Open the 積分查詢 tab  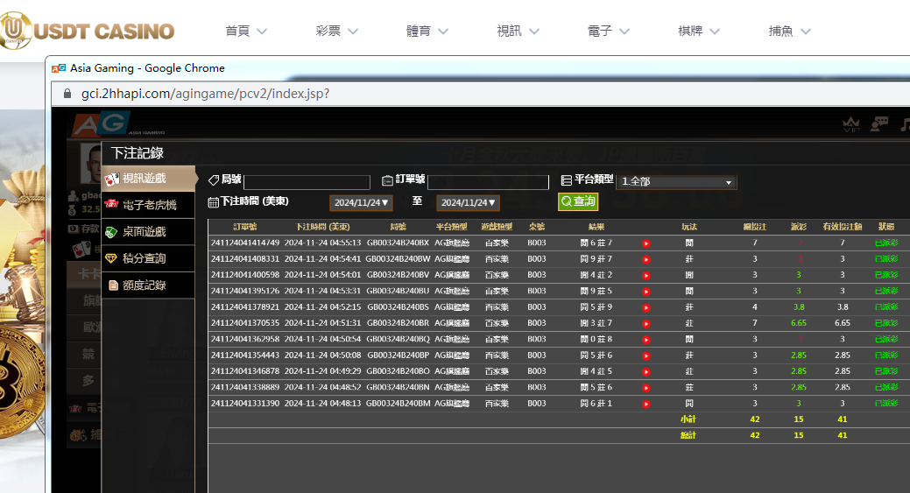pyautogui.click(x=148, y=258)
